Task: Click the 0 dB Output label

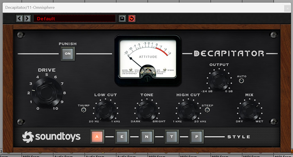Action: pos(229,91)
